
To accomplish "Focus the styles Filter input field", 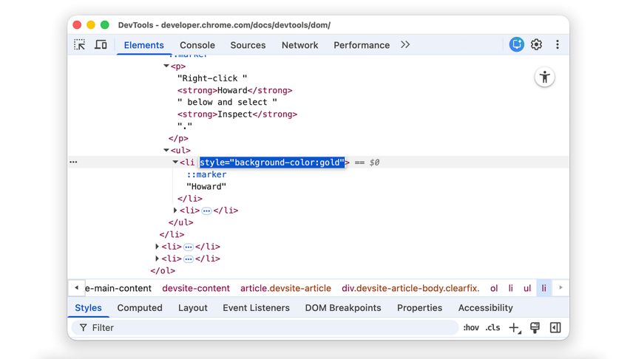I will 265,327.
